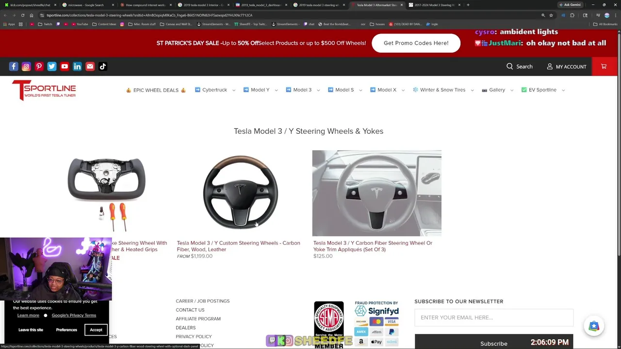Image resolution: width=621 pixels, height=349 pixels.
Task: Open Carbon Fiber Steering Wheel Trim Appliqués link
Action: click(x=373, y=246)
